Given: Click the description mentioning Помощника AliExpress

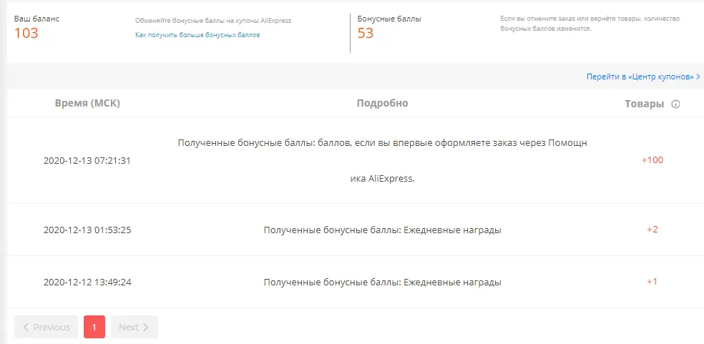Looking at the screenshot, I should tap(383, 160).
